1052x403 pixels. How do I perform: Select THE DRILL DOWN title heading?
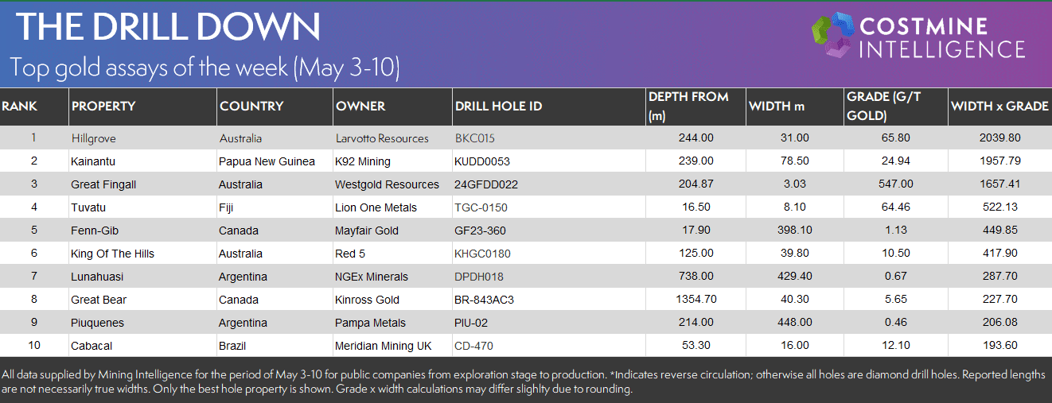[x=168, y=28]
